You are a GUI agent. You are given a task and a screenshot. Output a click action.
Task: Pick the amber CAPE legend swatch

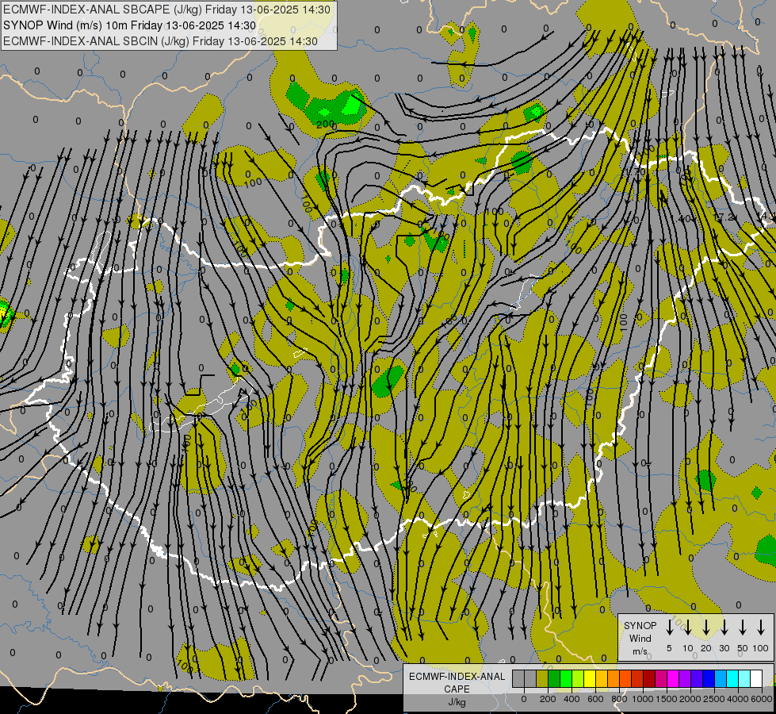pos(602,678)
